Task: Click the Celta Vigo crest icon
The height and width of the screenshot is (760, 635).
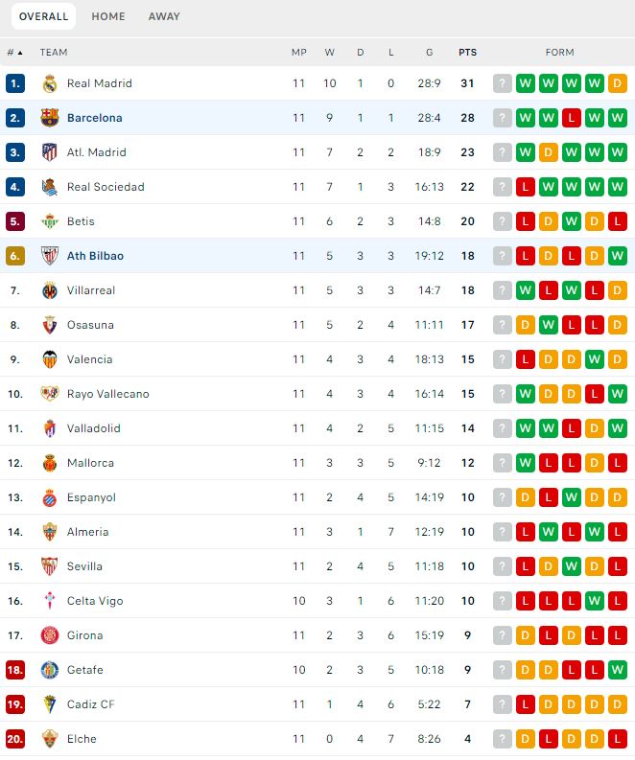Action: [50, 601]
